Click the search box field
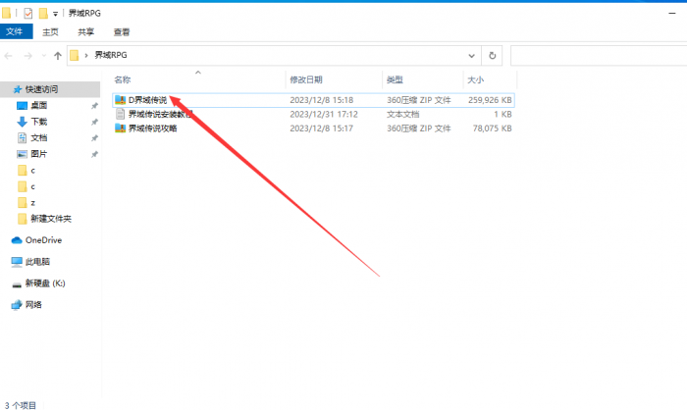Screen dimensions: 687x410 tap(599, 55)
